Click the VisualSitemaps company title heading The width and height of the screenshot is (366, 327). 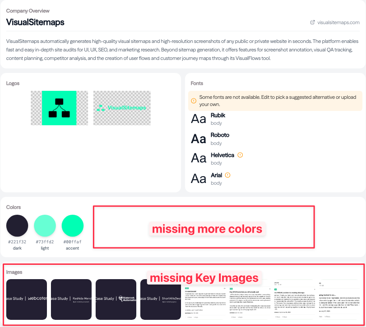(35, 21)
